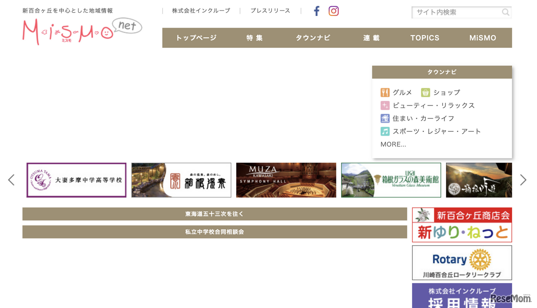This screenshot has height=308, width=537.
Task: Open スポーツ・レジャー・アート category link
Action: [x=437, y=131]
